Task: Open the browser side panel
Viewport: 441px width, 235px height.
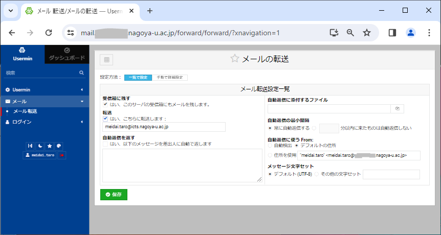Action: [392, 33]
